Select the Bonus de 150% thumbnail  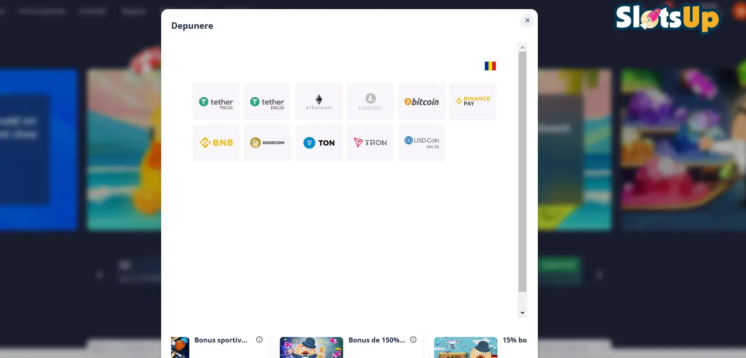pos(311,347)
